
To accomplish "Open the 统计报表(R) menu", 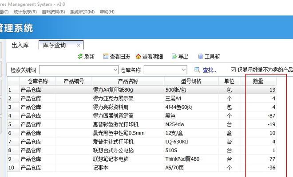I will 25,12.
